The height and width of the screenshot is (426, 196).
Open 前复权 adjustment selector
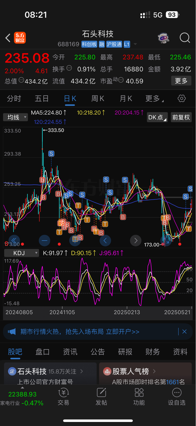181,117
